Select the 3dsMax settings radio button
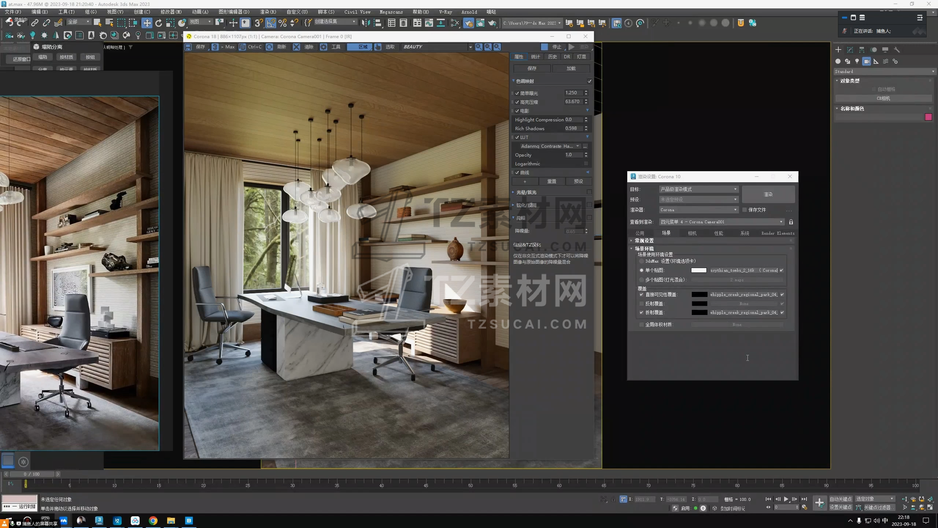Screen dimensions: 938x528 coord(641,261)
